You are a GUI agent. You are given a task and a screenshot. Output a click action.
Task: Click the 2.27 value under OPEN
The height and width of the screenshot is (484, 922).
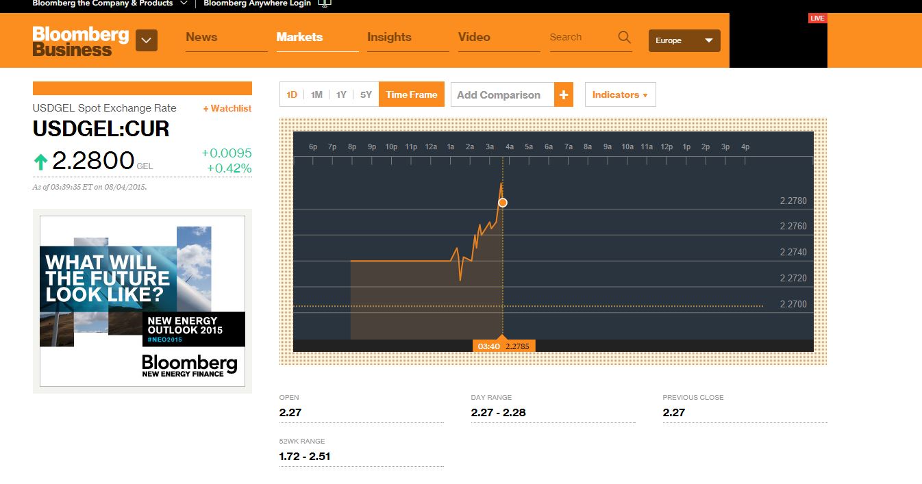[x=290, y=413]
